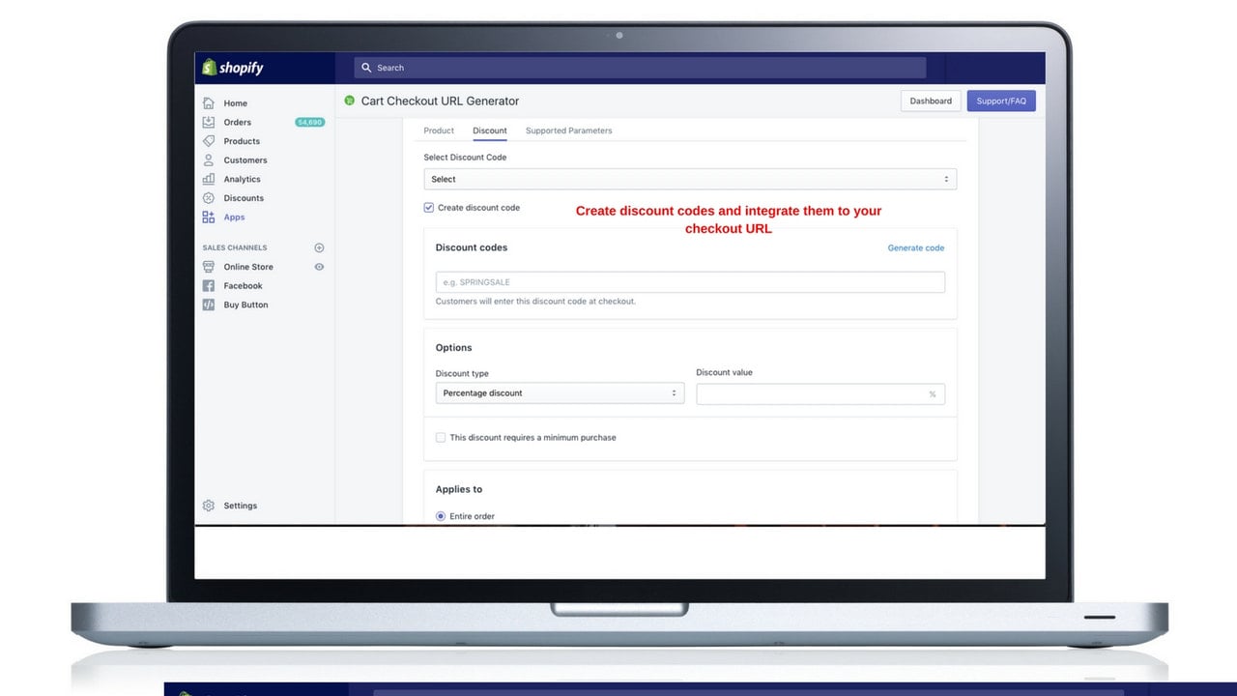Click the Facebook sales channel icon
Viewport: 1237px width, 696px height.
[x=209, y=286]
